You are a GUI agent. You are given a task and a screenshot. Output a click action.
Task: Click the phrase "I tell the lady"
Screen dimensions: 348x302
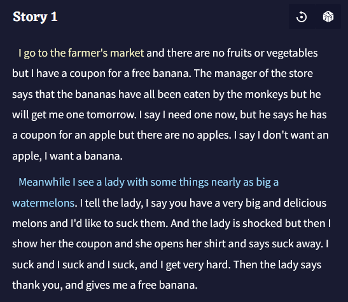pyautogui.click(x=111, y=203)
